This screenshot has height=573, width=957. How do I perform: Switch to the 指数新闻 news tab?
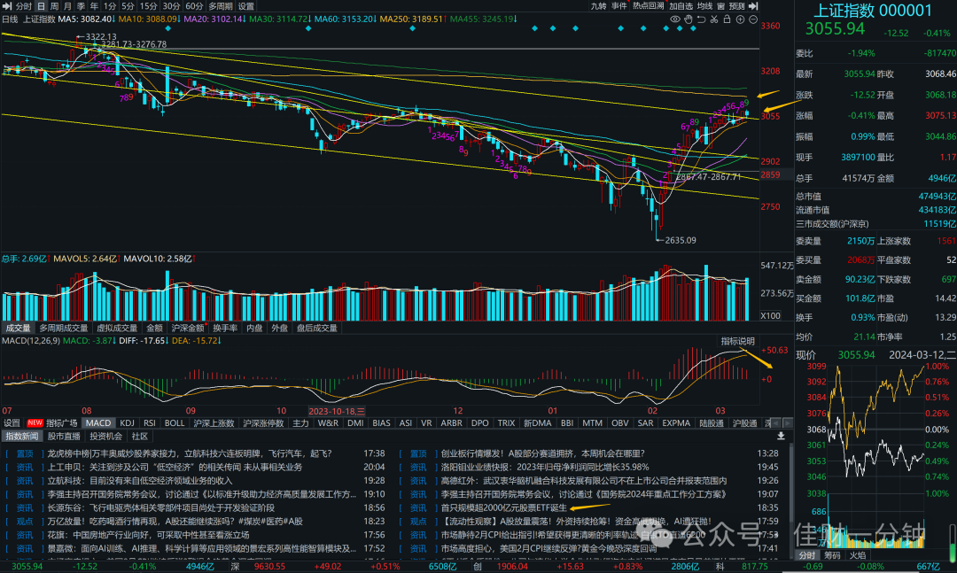pos(22,436)
